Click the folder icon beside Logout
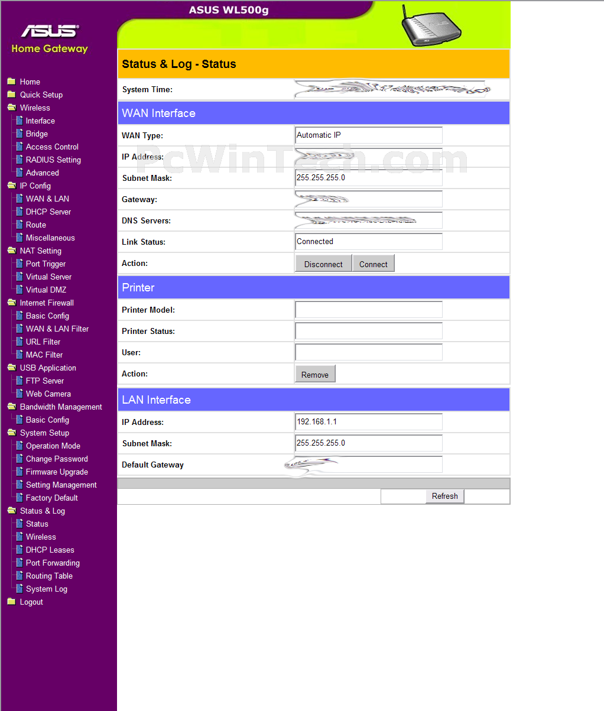Screen dimensions: 604x711 [11, 602]
